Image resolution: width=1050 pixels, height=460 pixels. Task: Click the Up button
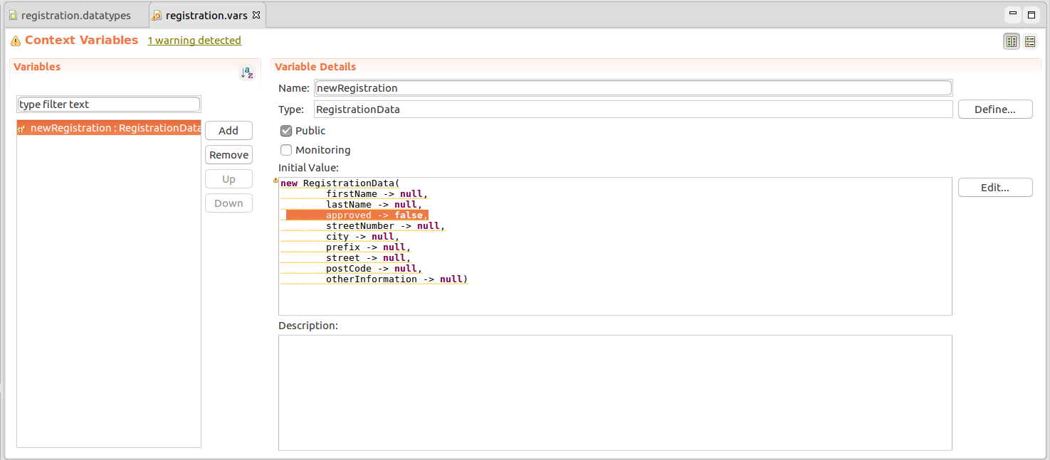click(x=229, y=179)
